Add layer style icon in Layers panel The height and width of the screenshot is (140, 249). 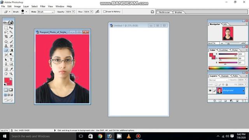click(x=214, y=101)
